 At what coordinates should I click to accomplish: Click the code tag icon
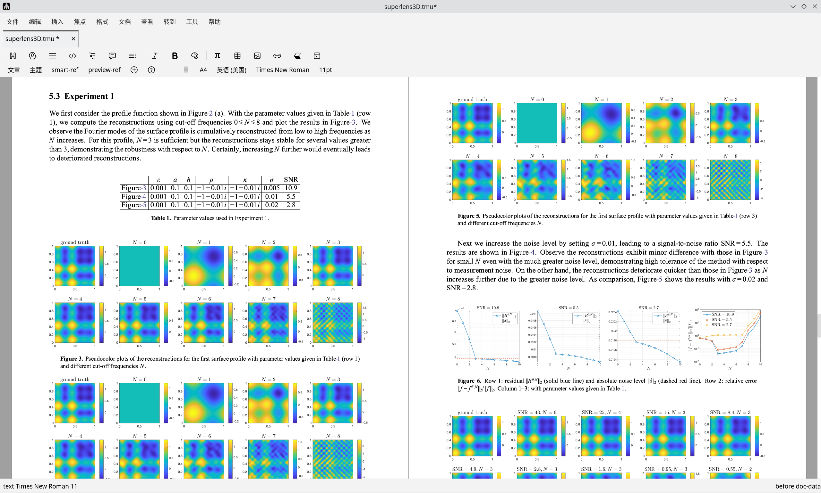click(x=72, y=56)
